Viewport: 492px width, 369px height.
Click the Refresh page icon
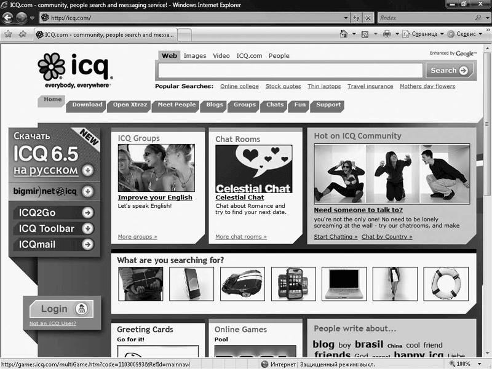pyautogui.click(x=356, y=18)
